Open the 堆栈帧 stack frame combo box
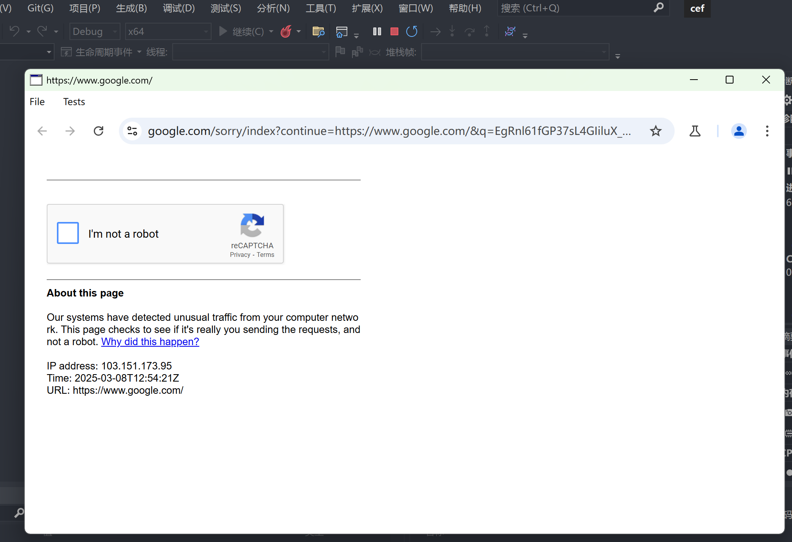792x542 pixels. [515, 52]
